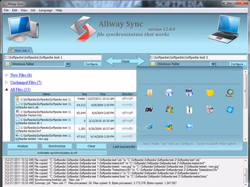The height and width of the screenshot is (187, 250).
Task: Click the right path field Softpedia test 2
Action: click(x=198, y=57)
